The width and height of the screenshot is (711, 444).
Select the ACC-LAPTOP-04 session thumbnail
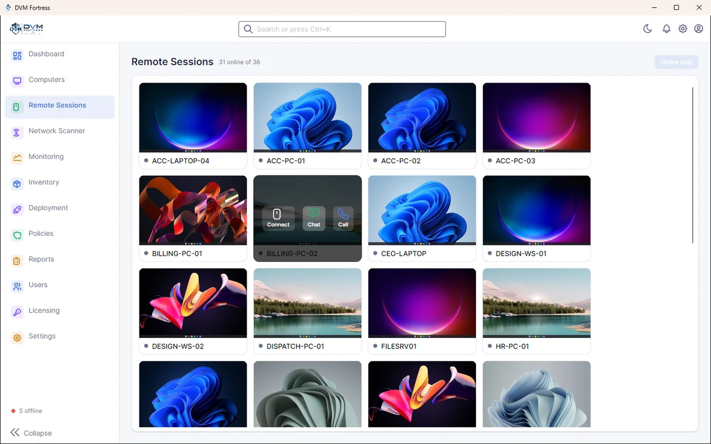tap(193, 118)
